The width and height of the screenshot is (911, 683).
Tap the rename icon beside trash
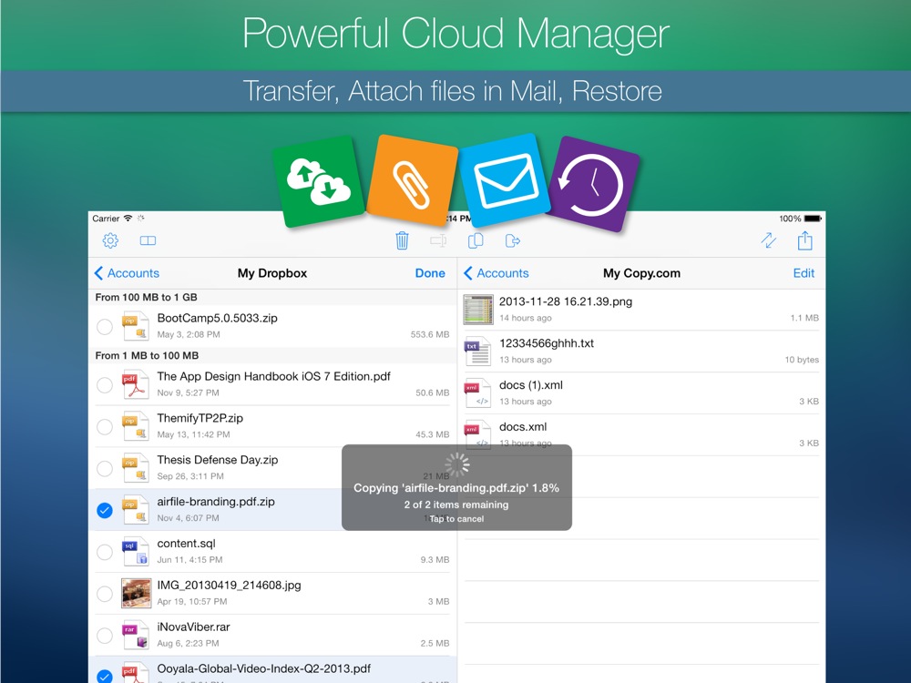439,240
